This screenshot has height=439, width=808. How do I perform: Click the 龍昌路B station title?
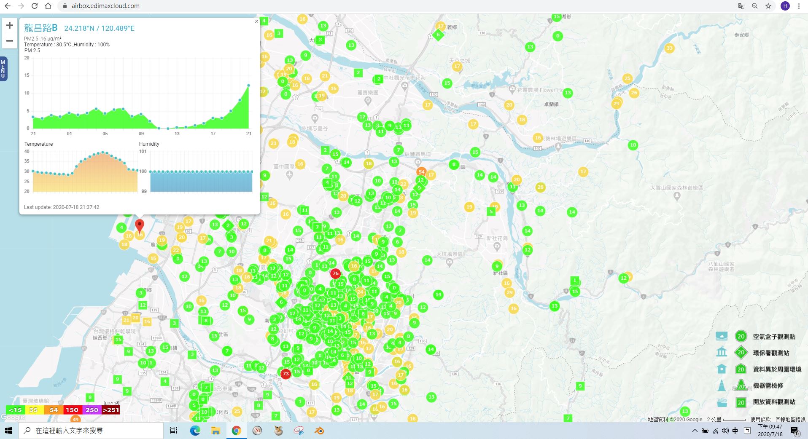coord(41,28)
